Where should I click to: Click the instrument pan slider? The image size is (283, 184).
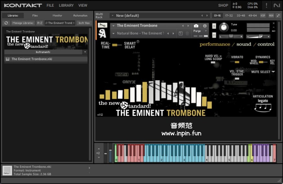[x=231, y=37]
